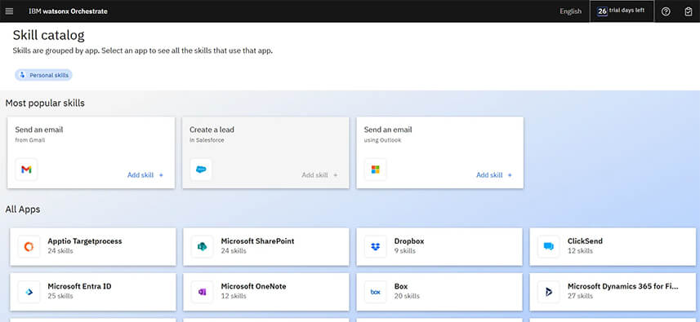
Task: Click the "Most popular skills" heading
Action: click(45, 103)
